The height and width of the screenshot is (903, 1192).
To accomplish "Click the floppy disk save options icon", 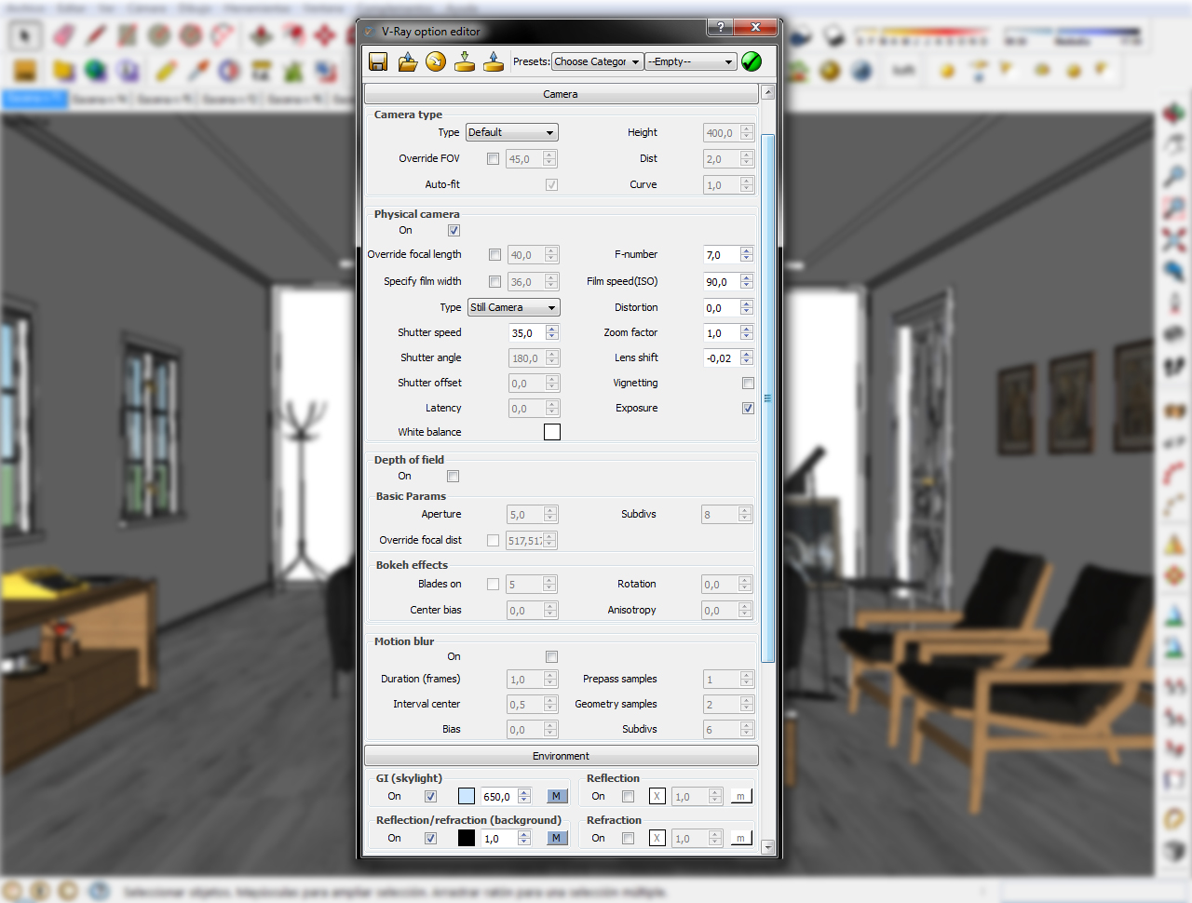I will coord(378,62).
